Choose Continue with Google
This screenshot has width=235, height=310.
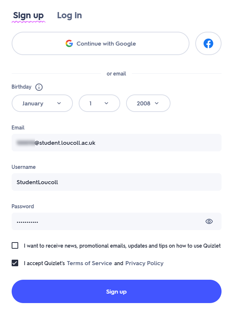pos(101,43)
